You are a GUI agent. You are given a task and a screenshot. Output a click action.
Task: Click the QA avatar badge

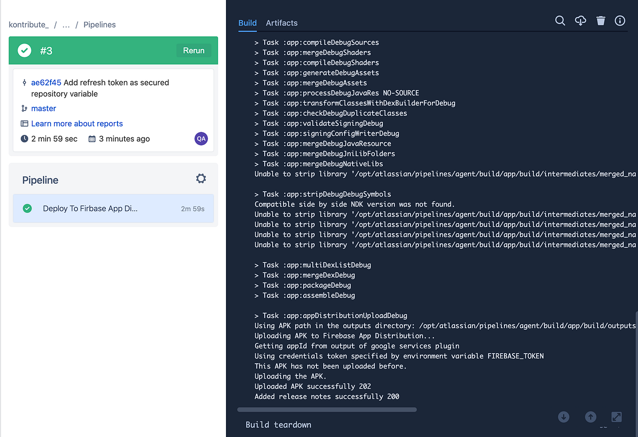pyautogui.click(x=201, y=139)
